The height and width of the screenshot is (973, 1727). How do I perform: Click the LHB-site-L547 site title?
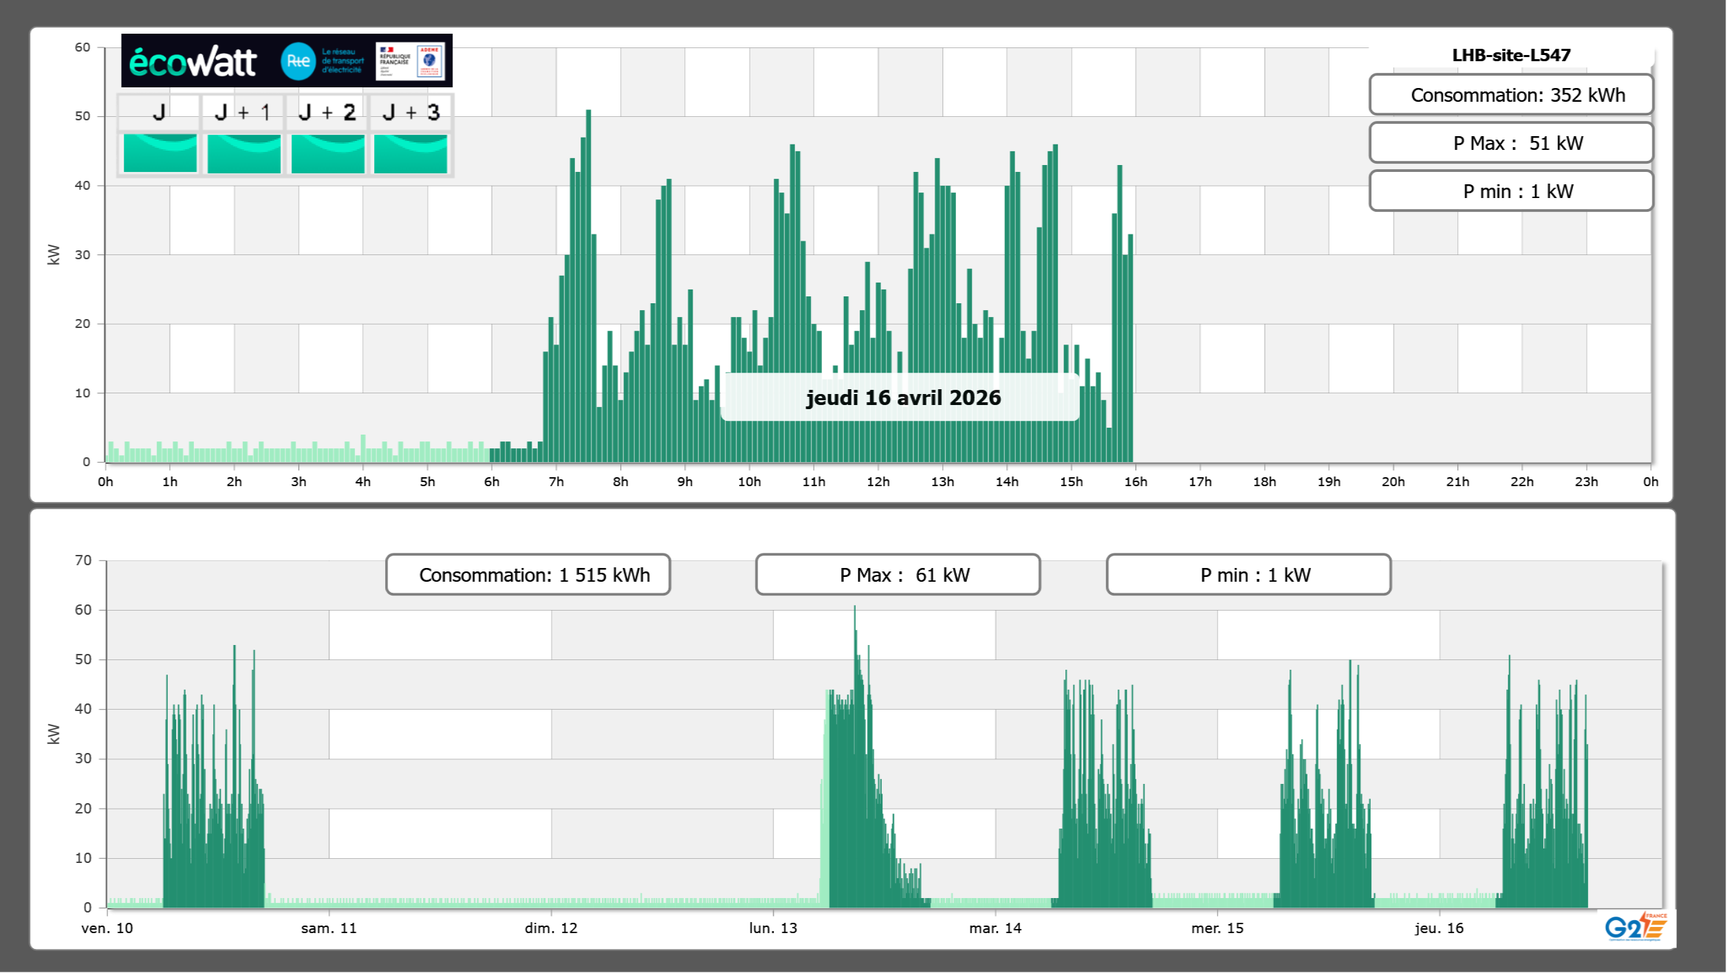[1510, 55]
